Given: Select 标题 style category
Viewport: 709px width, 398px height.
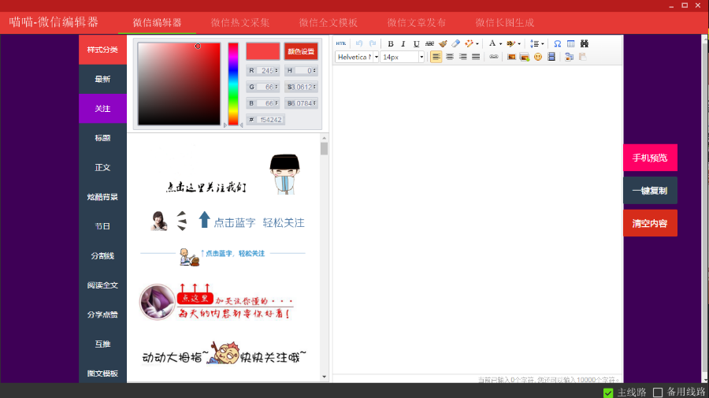Looking at the screenshot, I should point(102,138).
